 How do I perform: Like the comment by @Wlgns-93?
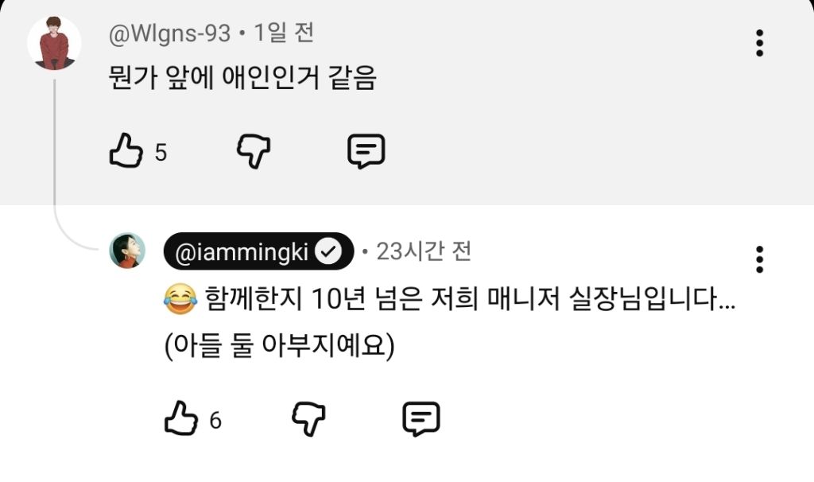[126, 150]
